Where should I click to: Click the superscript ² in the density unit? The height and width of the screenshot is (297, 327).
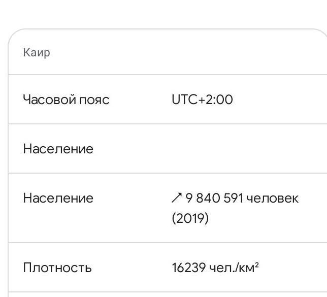point(257,265)
